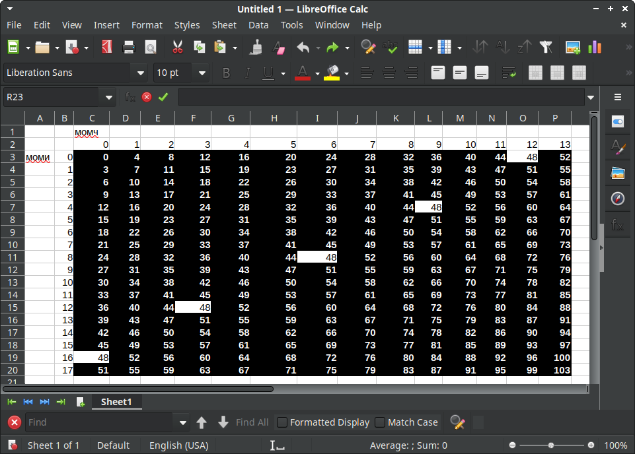Click the Save document icon
The image size is (635, 454).
[x=72, y=48]
